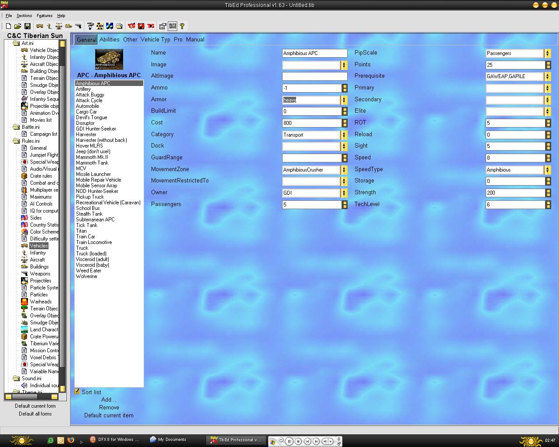This screenshot has width=559, height=447.
Task: Switch to the Abilities tab
Action: point(110,39)
